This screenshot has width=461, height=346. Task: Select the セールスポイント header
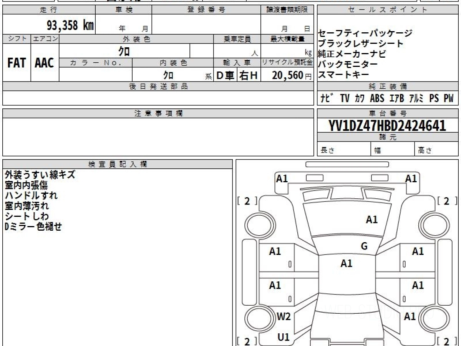point(388,10)
